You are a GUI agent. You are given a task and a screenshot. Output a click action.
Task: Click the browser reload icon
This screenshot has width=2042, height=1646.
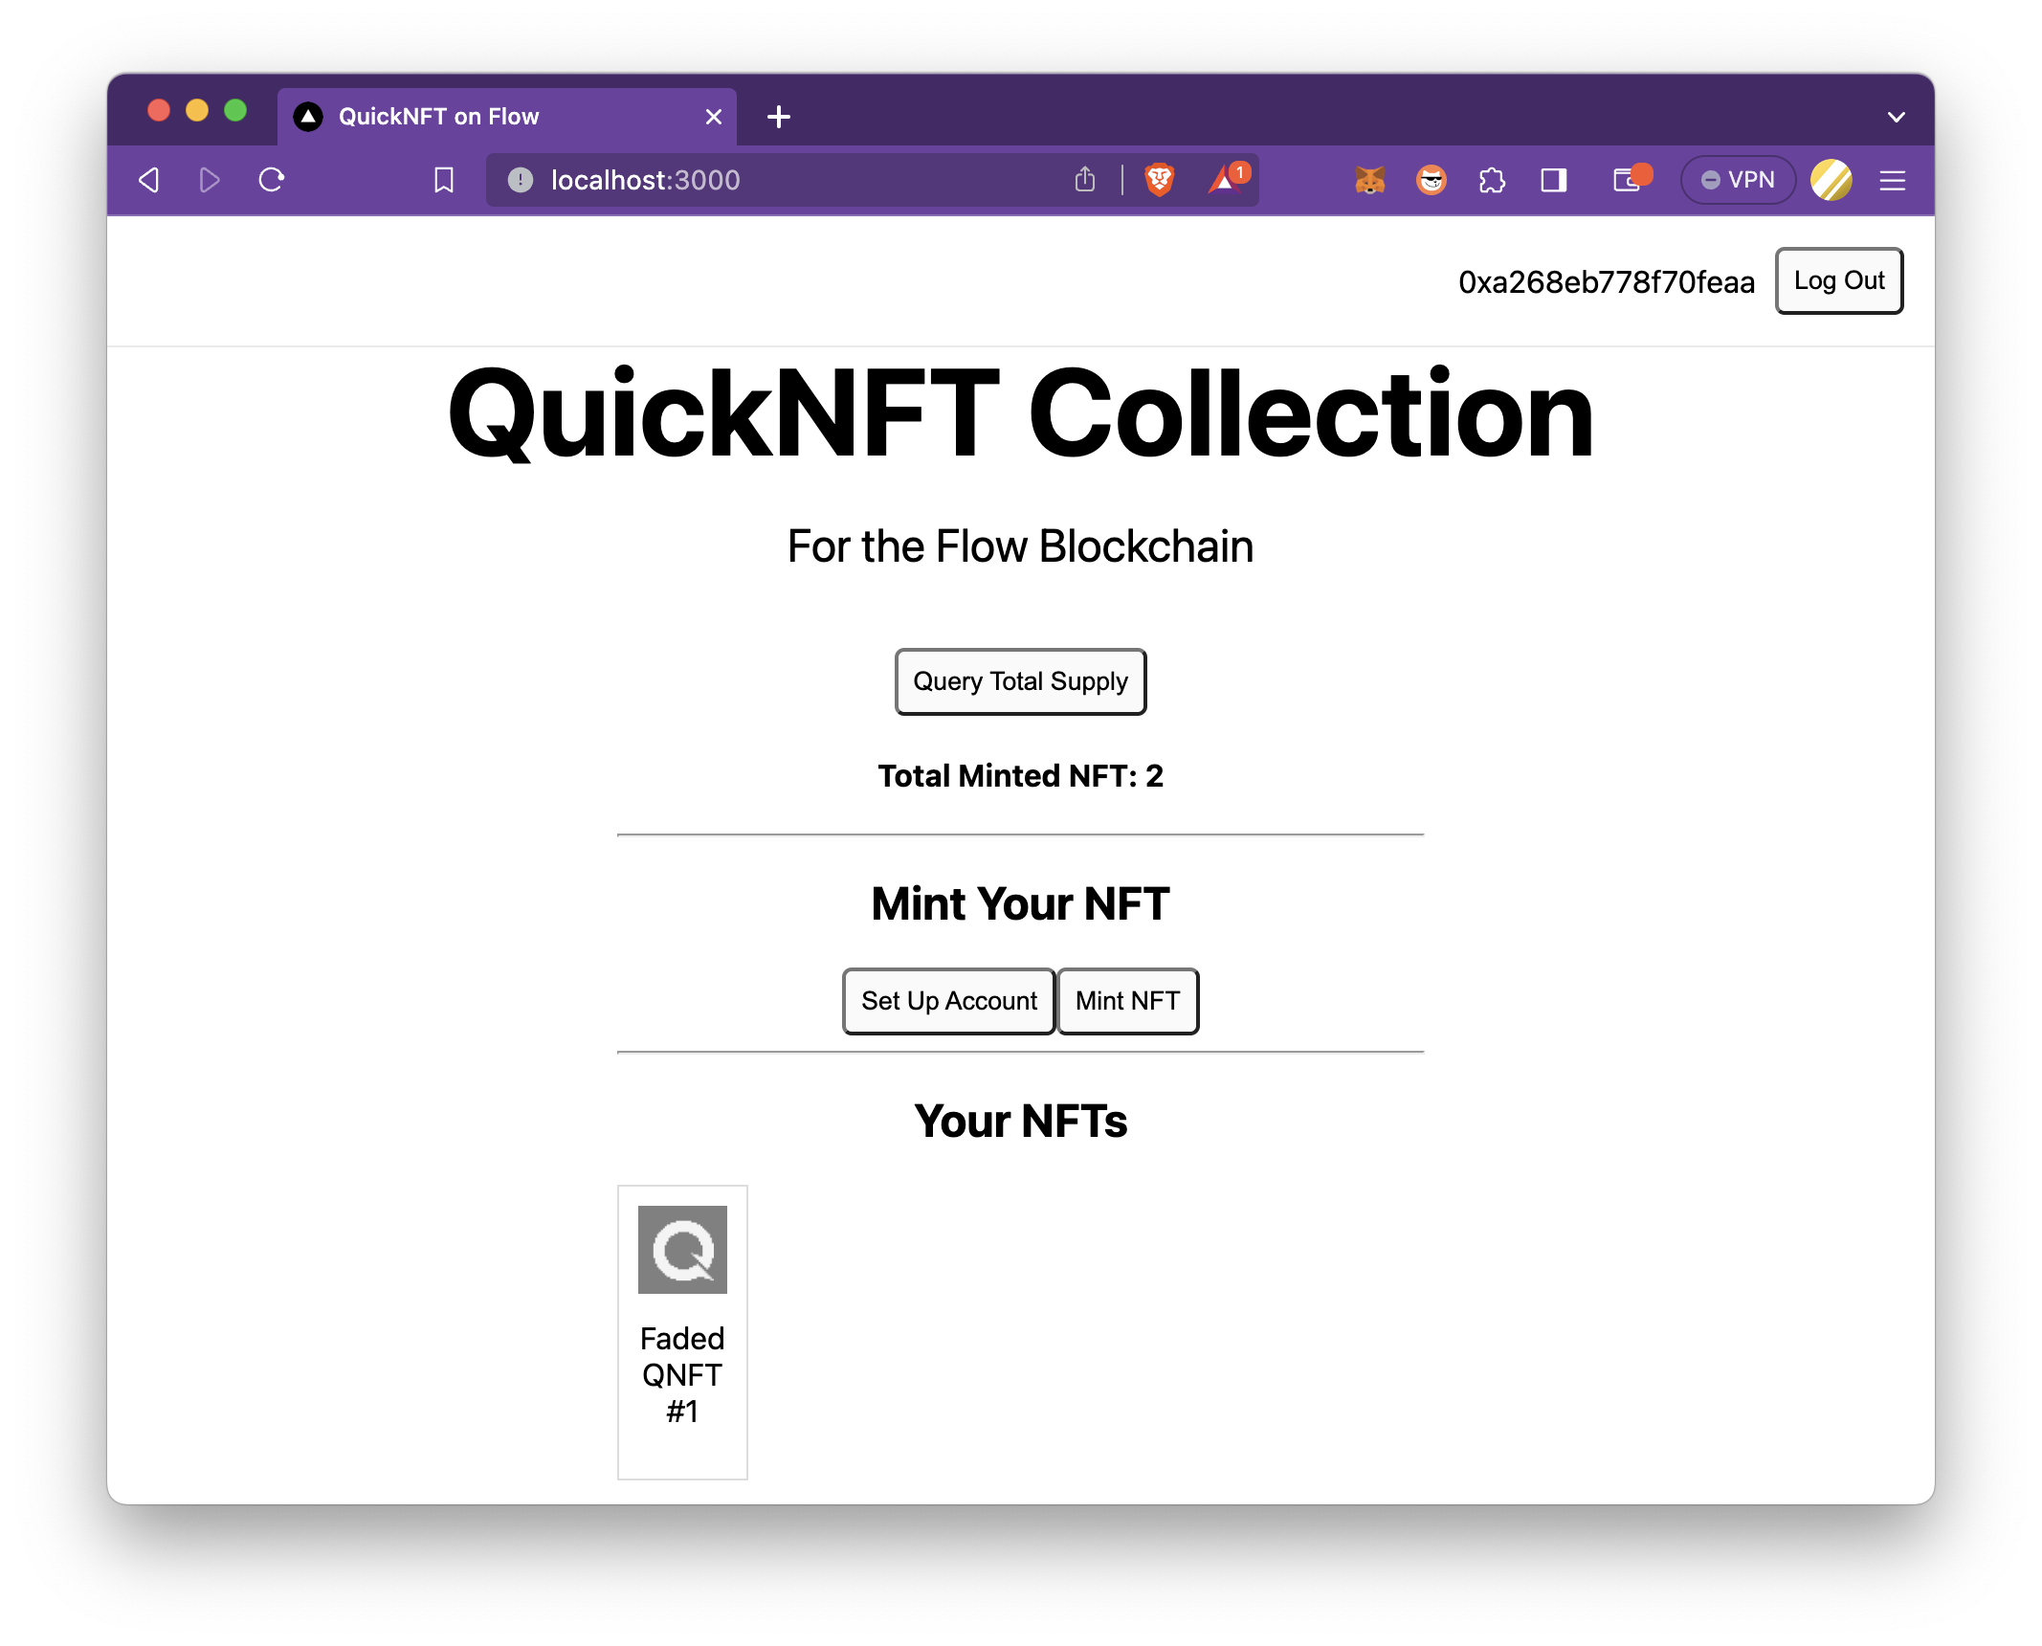pos(276,182)
